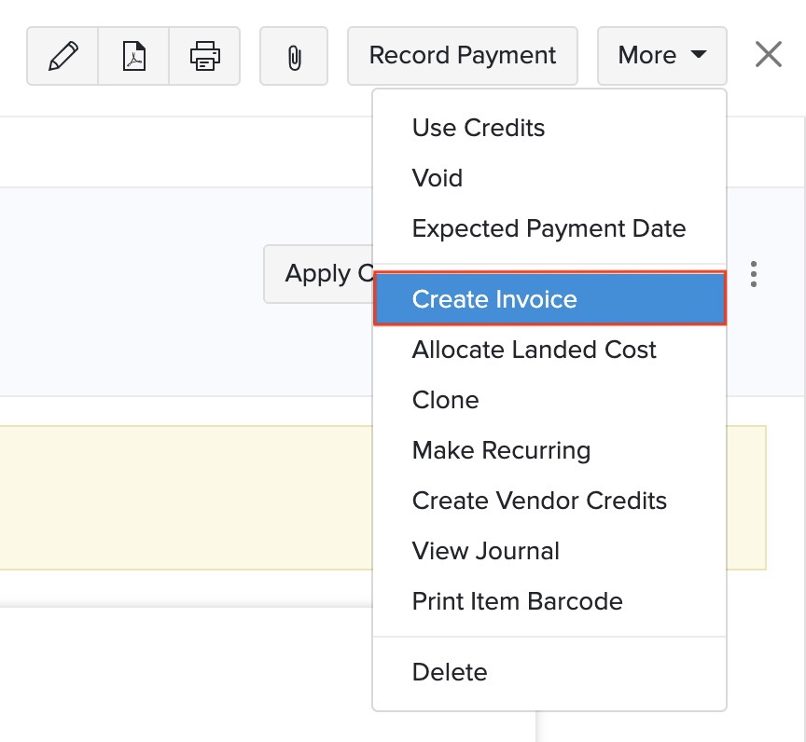
Task: Click the vertical three-dot options icon
Action: point(753,274)
